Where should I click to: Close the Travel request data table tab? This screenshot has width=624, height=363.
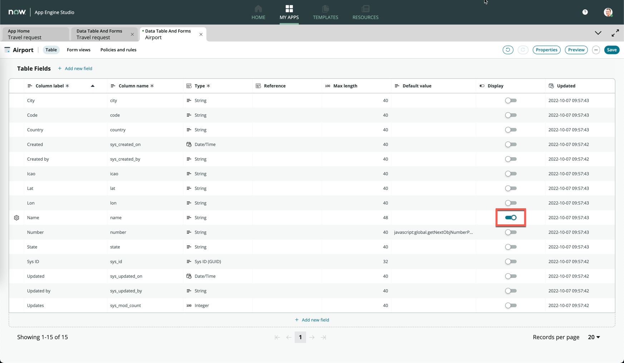[x=132, y=35]
